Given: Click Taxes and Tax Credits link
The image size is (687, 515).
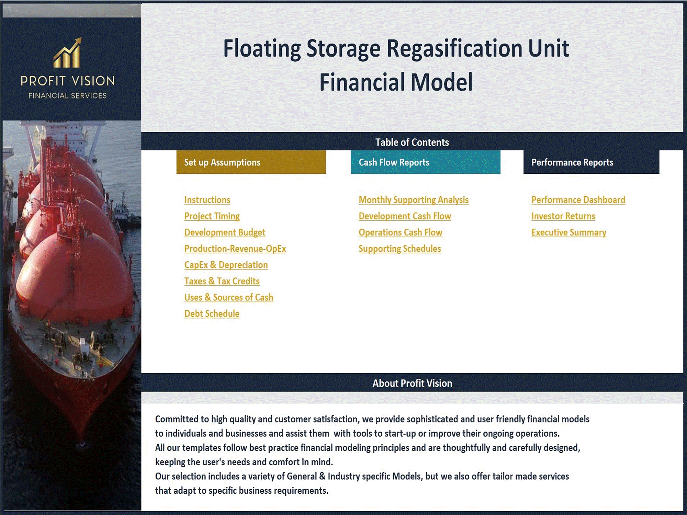Looking at the screenshot, I should pos(221,281).
